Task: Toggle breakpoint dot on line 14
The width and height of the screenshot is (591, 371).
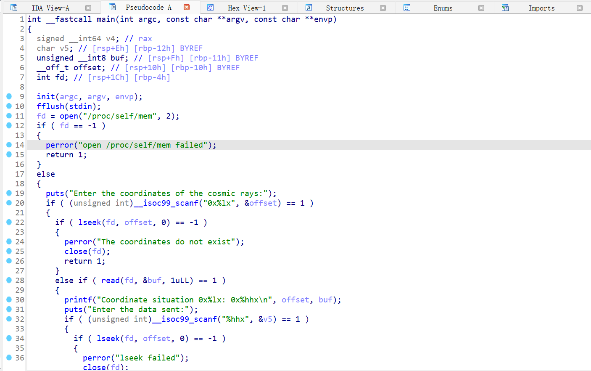Action: (x=9, y=145)
